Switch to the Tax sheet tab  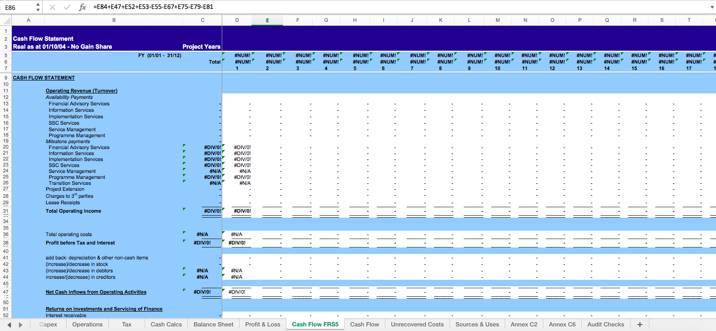click(127, 325)
